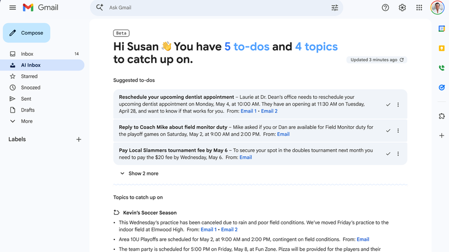Viewport: 449px width, 252px height.
Task: Add a new label with plus icon
Action: point(78,139)
